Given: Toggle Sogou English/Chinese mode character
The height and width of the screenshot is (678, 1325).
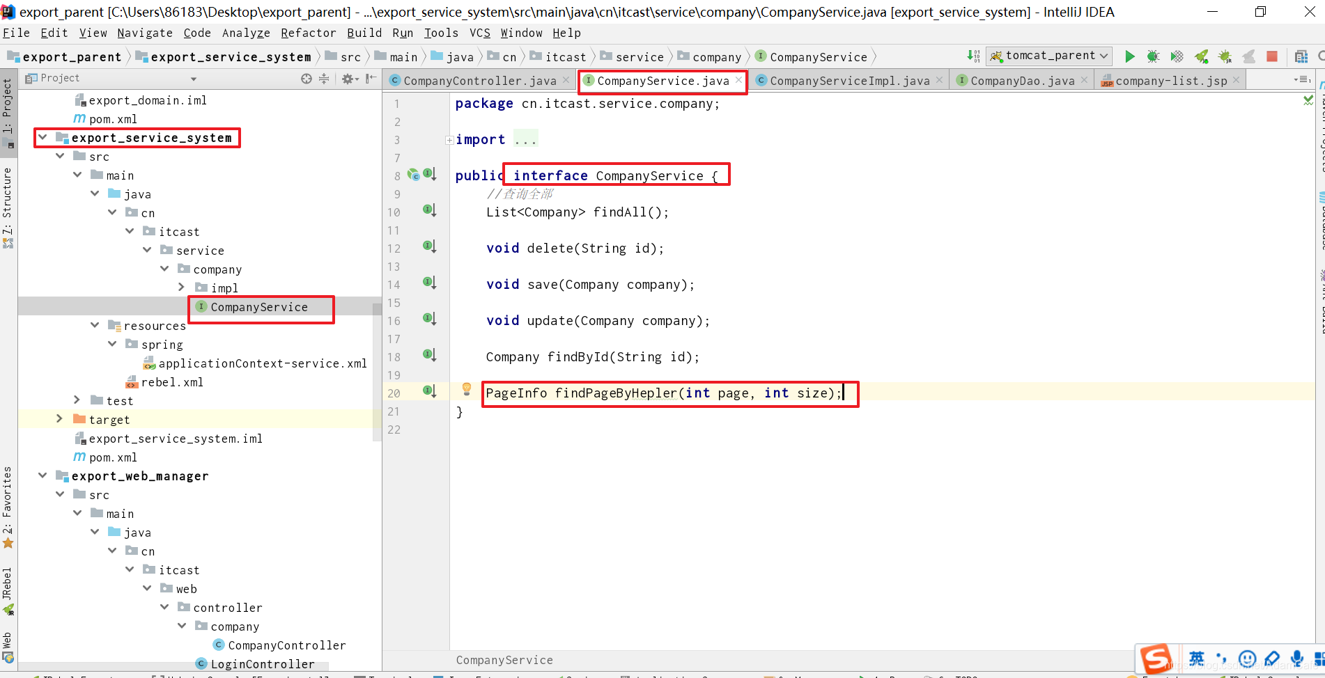Looking at the screenshot, I should click(x=1197, y=658).
